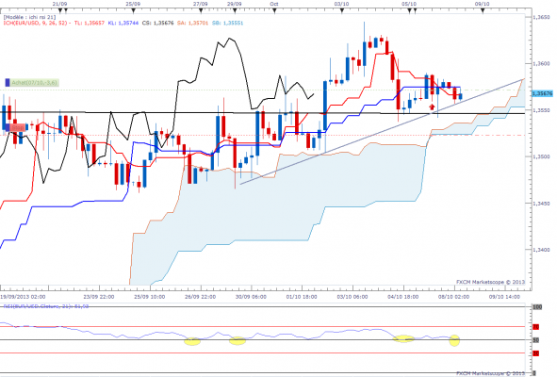Image resolution: width=557 pixels, height=377 pixels.
Task: Click the red 70 RSI level tag
Action: coord(536,326)
